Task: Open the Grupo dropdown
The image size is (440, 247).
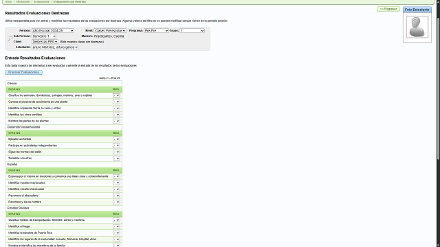Action: pyautogui.click(x=192, y=30)
